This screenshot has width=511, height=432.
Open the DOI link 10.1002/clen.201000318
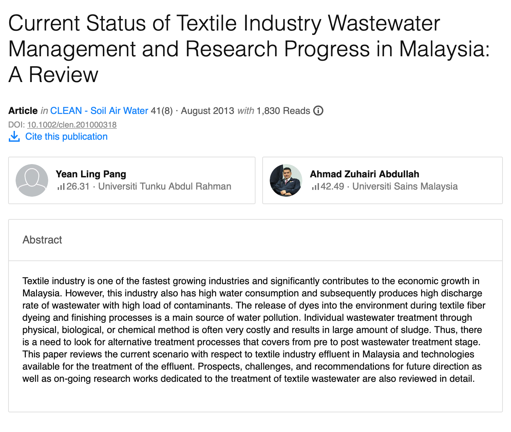72,125
